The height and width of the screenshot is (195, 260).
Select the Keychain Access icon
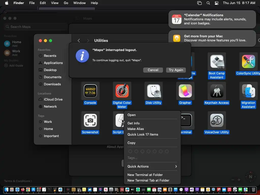coord(217,91)
